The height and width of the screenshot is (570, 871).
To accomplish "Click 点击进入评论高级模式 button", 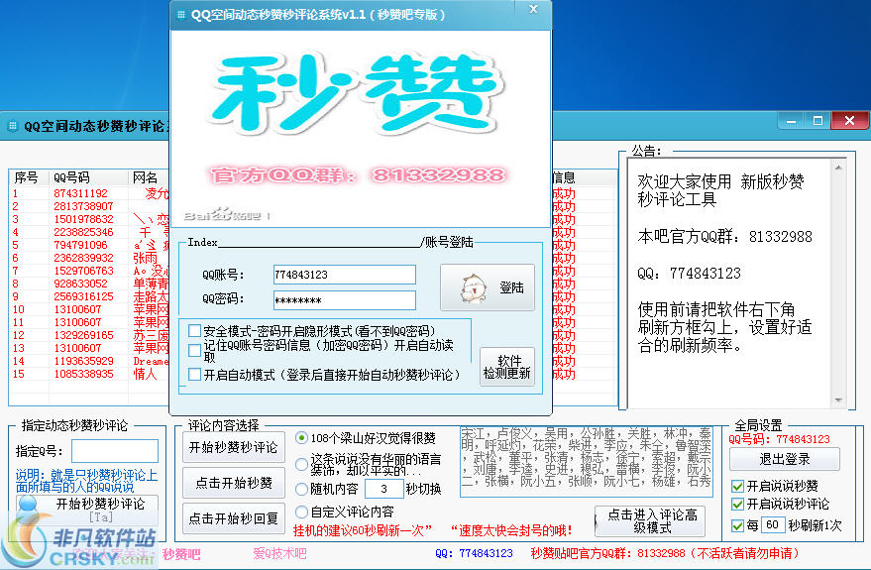I will point(650,521).
